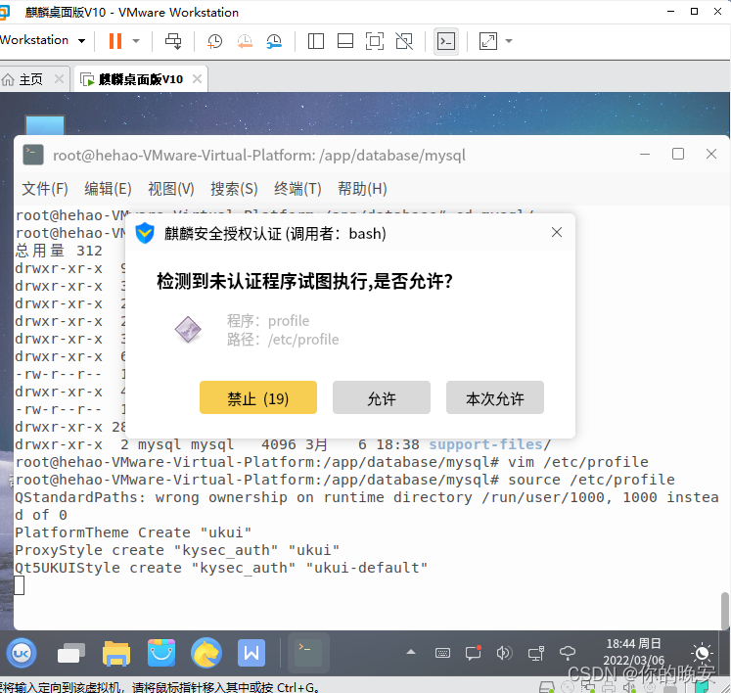Pause the virtual machine
Screen dimensions: 731x693
point(115,41)
